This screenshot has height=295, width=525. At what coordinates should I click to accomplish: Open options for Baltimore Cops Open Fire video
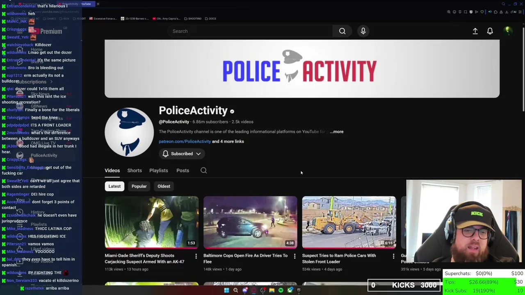(294, 256)
